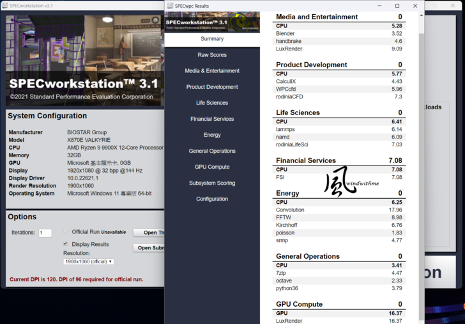This screenshot has width=465, height=324.
Task: Click the CalculiX score row
Action: click(339, 81)
